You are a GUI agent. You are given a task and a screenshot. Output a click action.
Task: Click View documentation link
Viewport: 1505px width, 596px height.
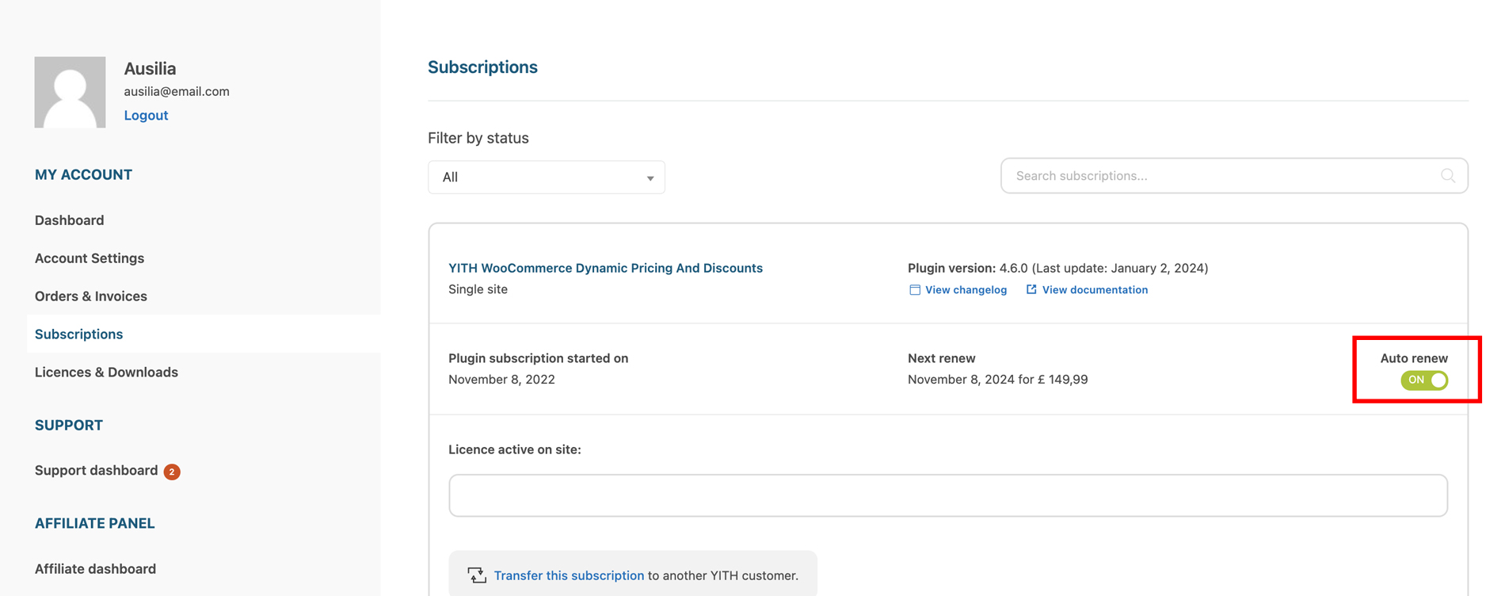click(x=1095, y=290)
